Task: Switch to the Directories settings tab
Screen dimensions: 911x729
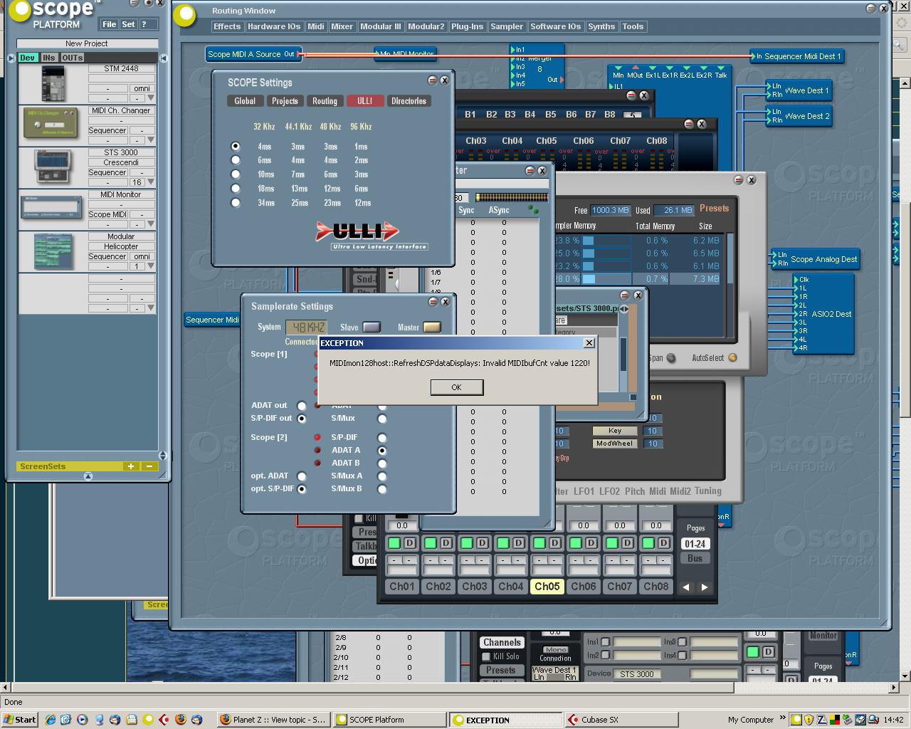Action: (x=409, y=101)
